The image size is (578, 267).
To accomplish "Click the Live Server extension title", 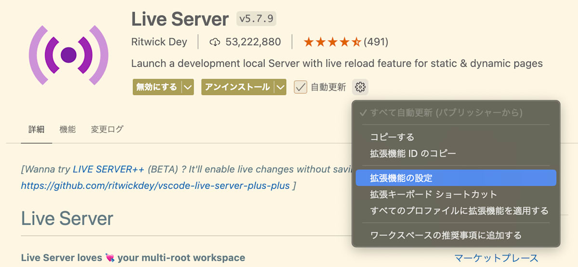I will point(180,19).
